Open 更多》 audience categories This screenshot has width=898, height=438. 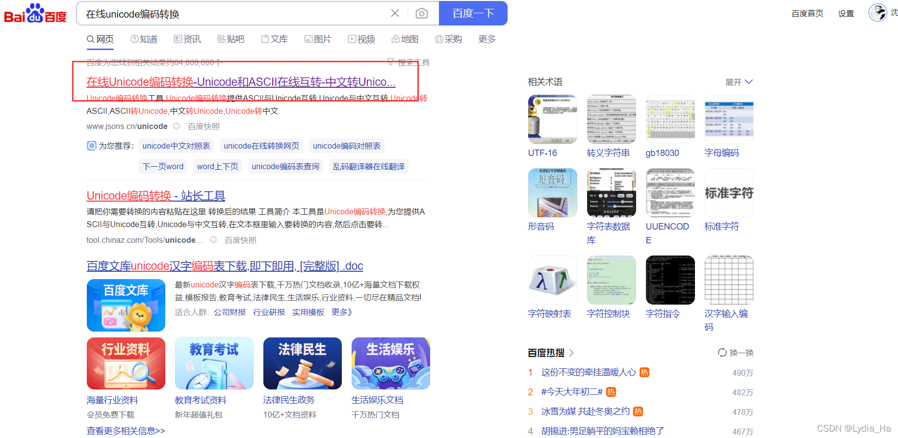[342, 312]
